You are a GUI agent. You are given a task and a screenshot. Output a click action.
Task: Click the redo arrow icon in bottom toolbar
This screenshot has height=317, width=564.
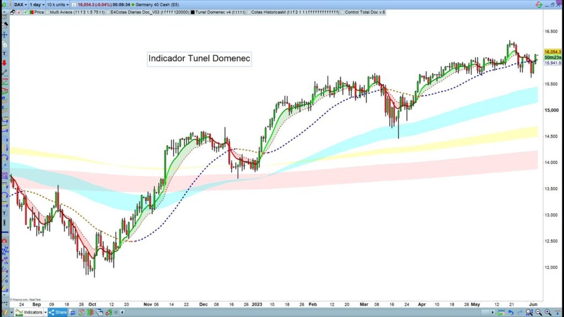[519, 312]
